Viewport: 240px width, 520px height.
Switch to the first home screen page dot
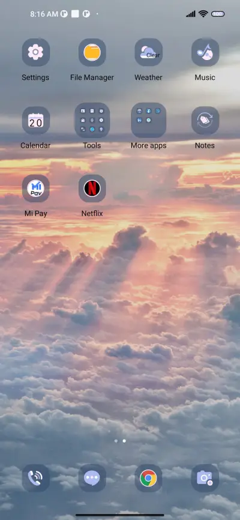pos(116,441)
